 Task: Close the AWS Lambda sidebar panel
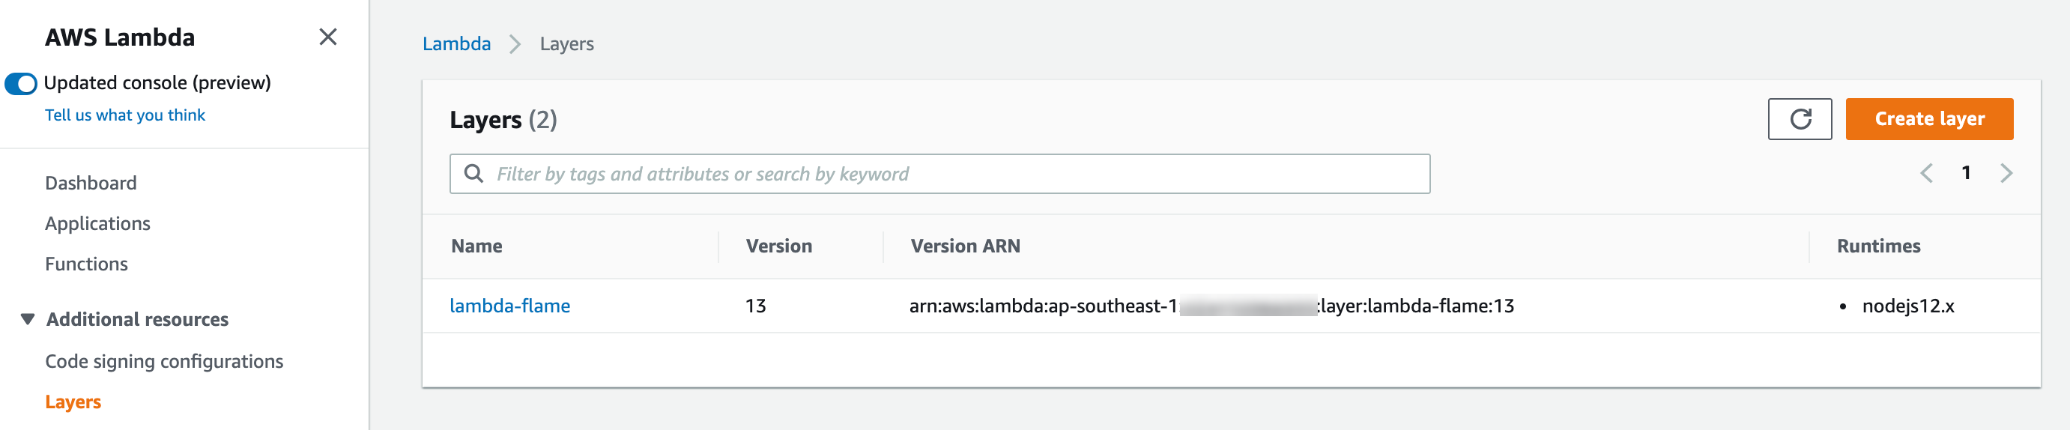pos(328,37)
